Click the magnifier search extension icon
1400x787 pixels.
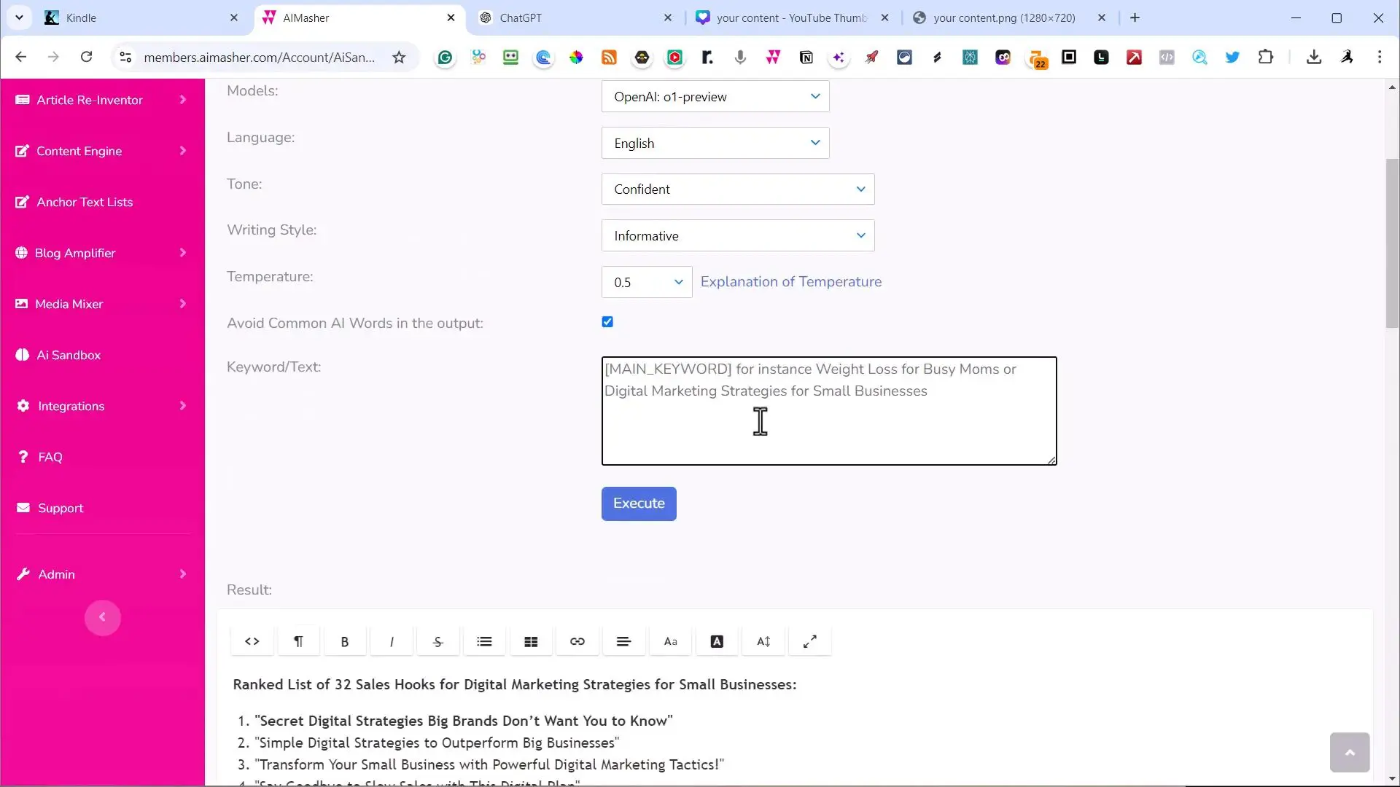pos(1199,58)
